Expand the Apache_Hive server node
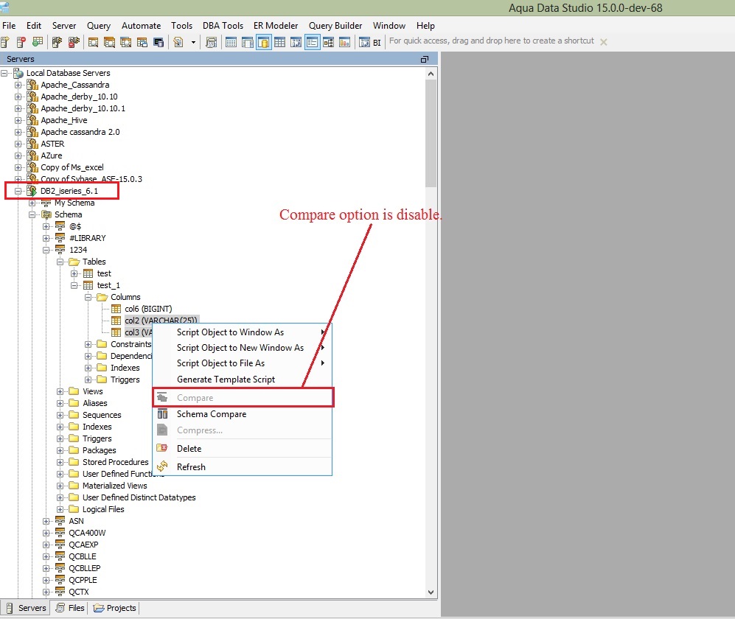 pyautogui.click(x=18, y=120)
